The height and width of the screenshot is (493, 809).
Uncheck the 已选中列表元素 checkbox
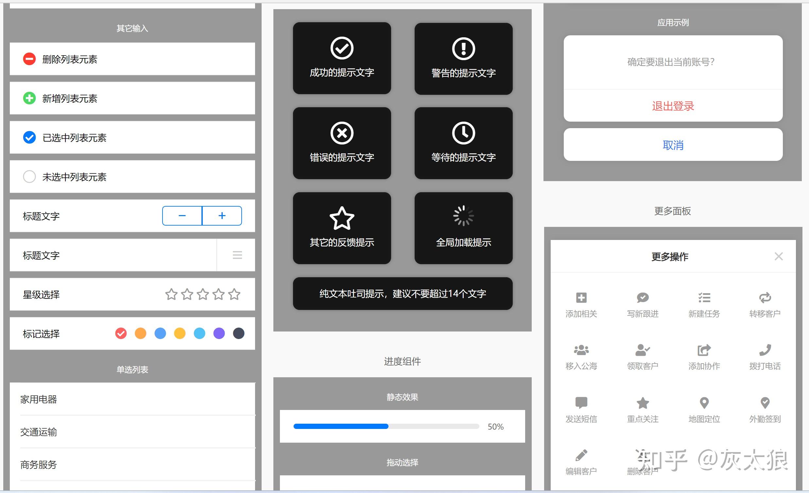pos(29,138)
